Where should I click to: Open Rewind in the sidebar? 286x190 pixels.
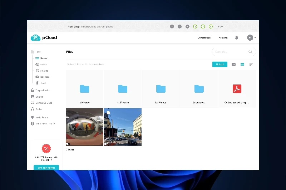click(42, 71)
